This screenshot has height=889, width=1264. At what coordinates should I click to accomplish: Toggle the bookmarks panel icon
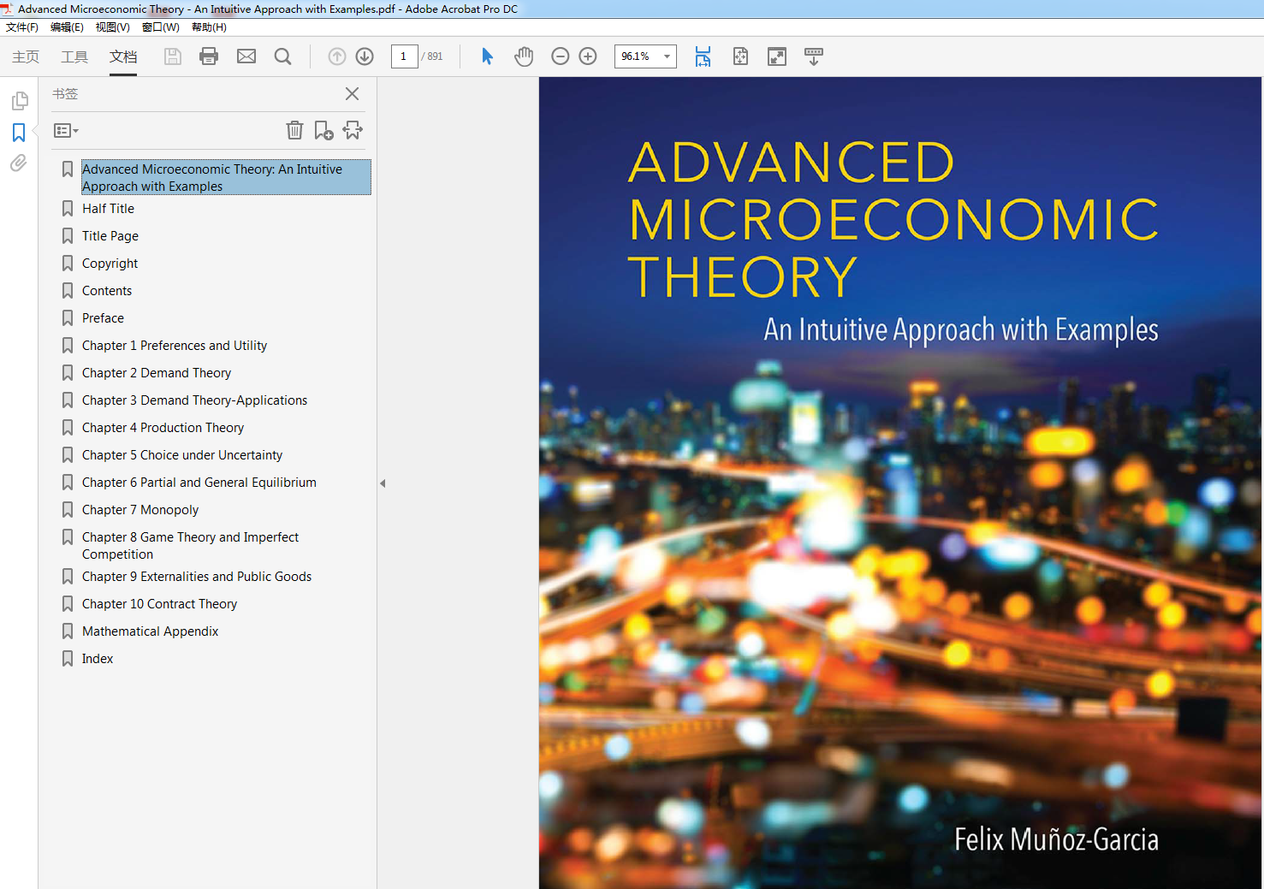19,133
